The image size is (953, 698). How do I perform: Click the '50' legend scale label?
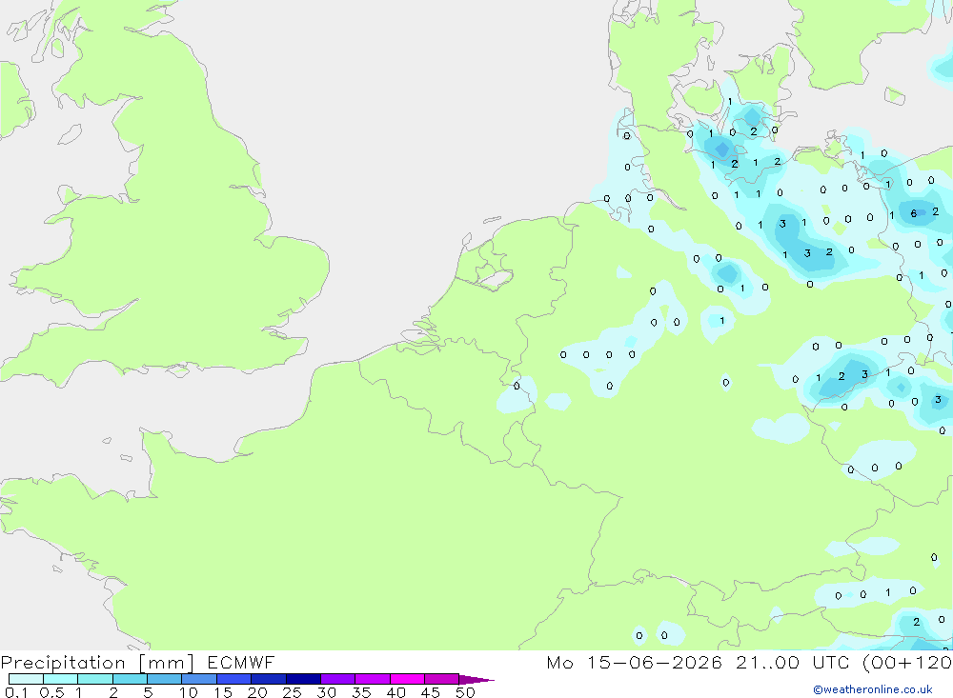pyautogui.click(x=466, y=692)
